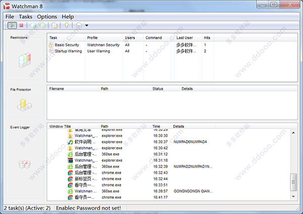Open the Options menu

[x=47, y=17]
